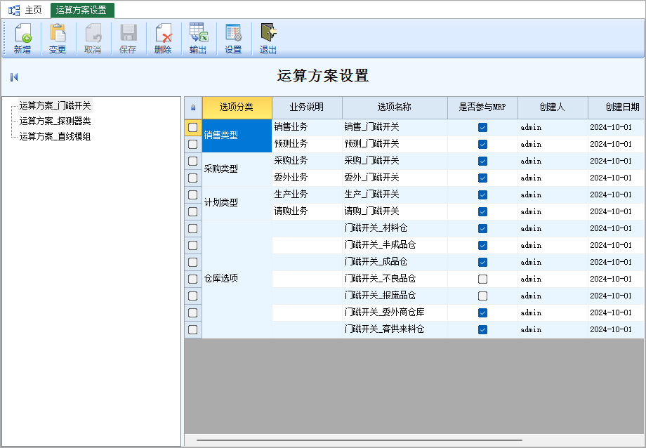Click the 门磁开关_成品仓 name cell

tap(395, 262)
